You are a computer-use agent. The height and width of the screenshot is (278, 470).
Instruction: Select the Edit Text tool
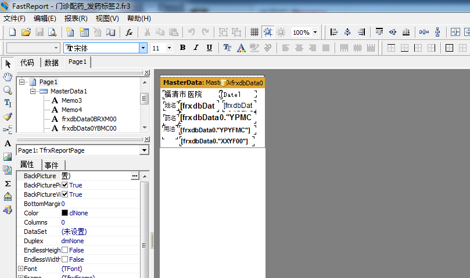coord(8,103)
